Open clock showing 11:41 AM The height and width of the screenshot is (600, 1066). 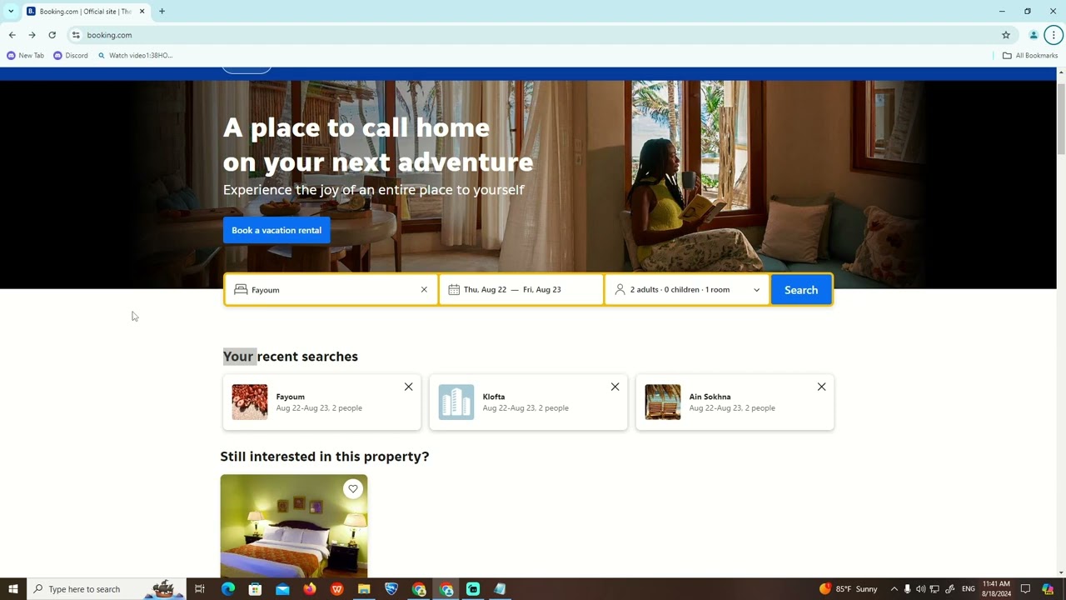[x=996, y=589]
